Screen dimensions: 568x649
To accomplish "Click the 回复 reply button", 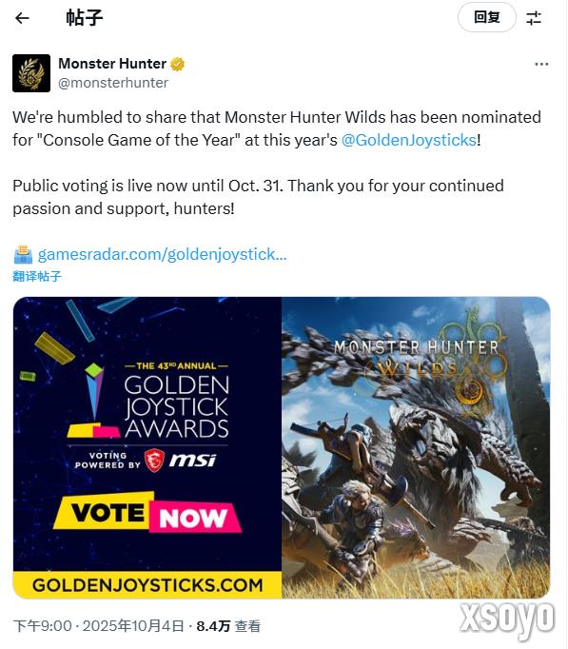I will 487,17.
